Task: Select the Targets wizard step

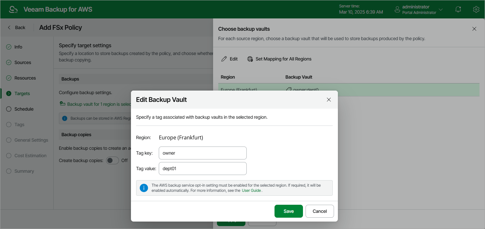Action: pyautogui.click(x=22, y=93)
